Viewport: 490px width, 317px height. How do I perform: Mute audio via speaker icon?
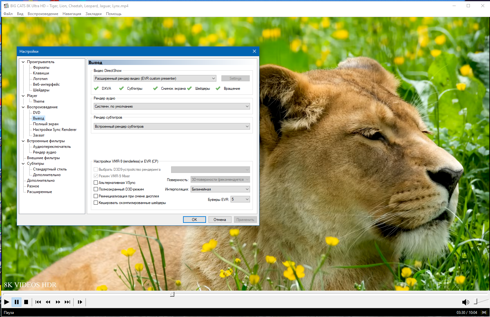pyautogui.click(x=465, y=302)
